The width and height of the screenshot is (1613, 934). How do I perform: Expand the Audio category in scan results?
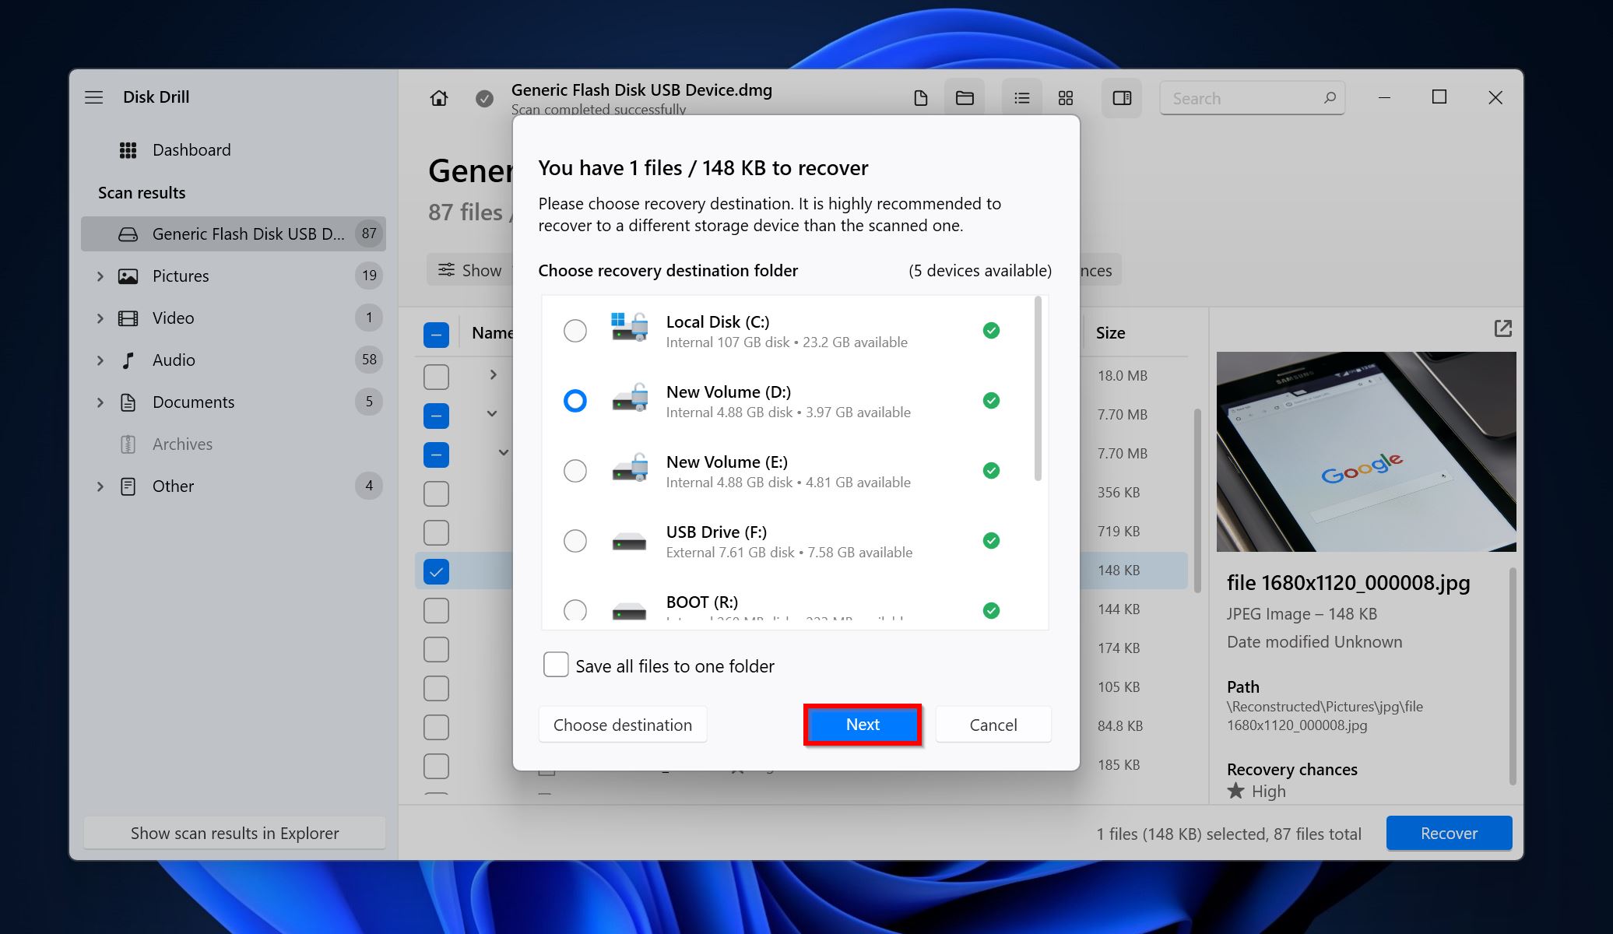click(100, 359)
